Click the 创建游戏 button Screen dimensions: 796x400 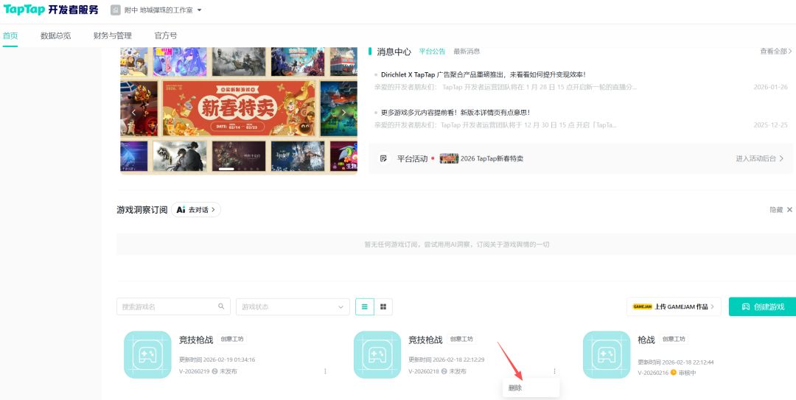[x=763, y=306]
